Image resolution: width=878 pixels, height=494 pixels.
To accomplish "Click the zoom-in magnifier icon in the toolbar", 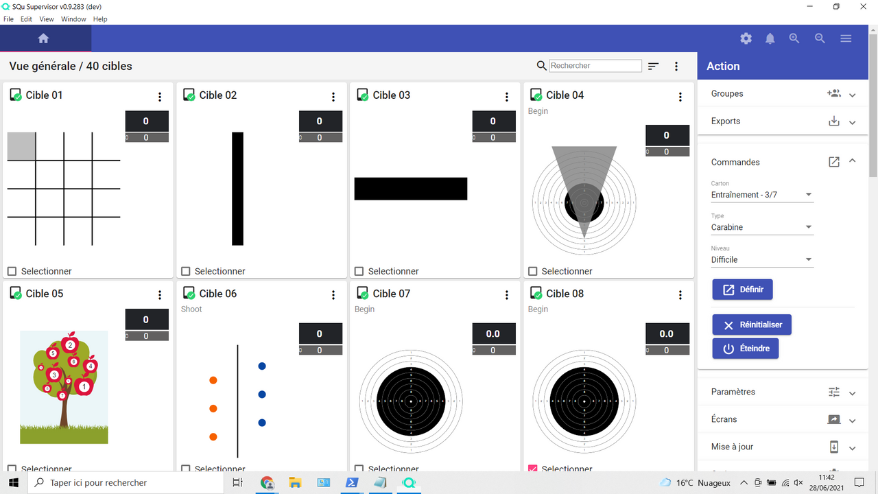I will [794, 38].
